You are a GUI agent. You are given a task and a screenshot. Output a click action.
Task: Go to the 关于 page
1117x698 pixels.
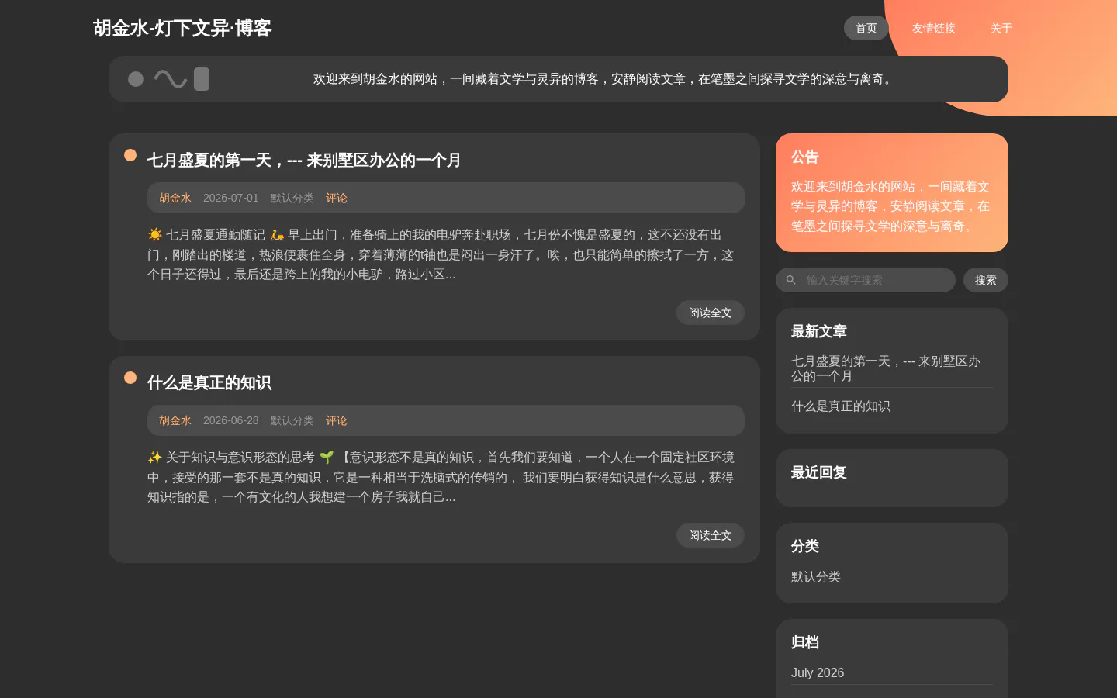[x=1001, y=28]
